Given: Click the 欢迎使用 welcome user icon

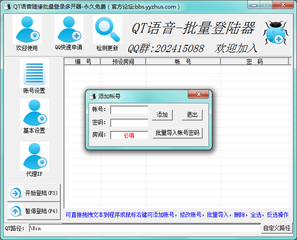Looking at the screenshot, I should [x=27, y=30].
